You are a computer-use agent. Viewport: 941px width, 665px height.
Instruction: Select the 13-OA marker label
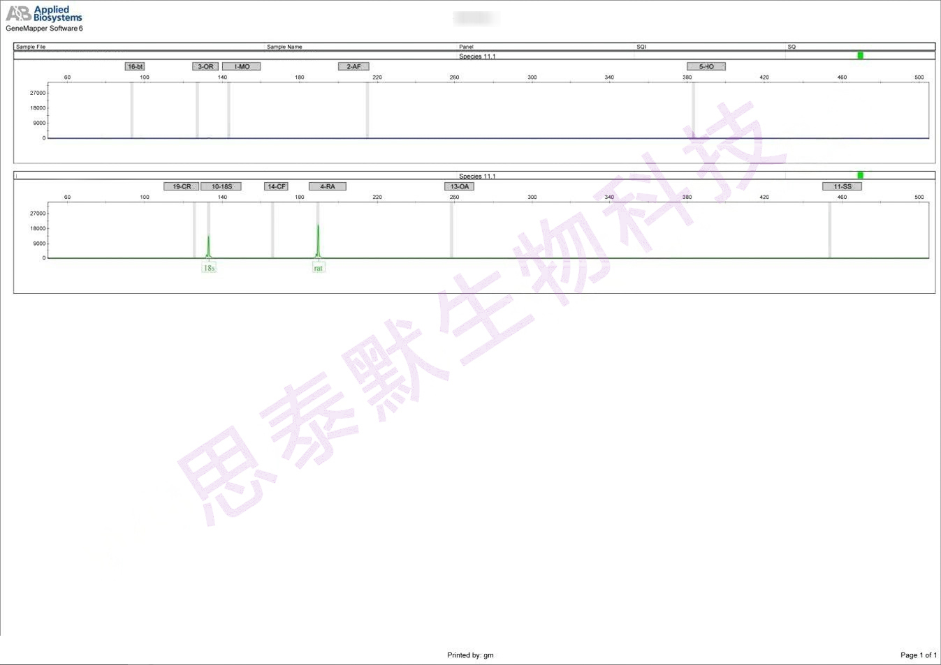[460, 186]
